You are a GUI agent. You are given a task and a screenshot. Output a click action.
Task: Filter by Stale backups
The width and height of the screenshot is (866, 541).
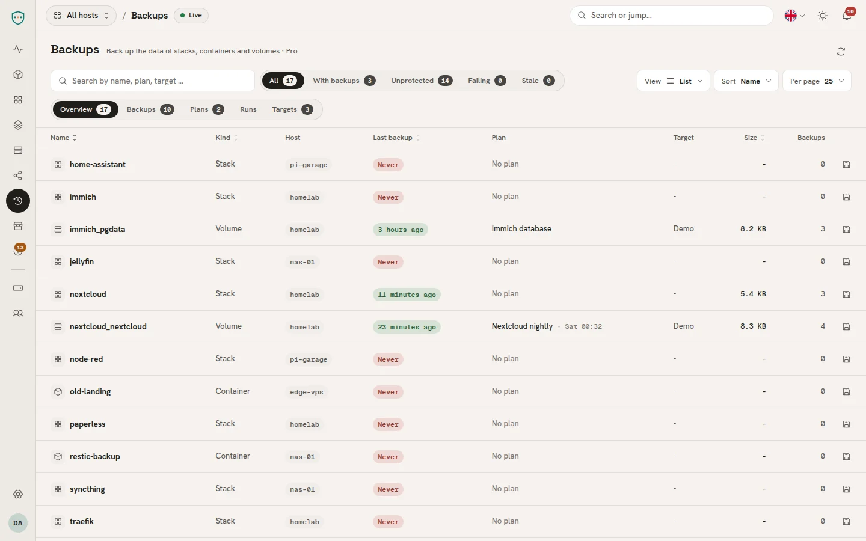(538, 81)
